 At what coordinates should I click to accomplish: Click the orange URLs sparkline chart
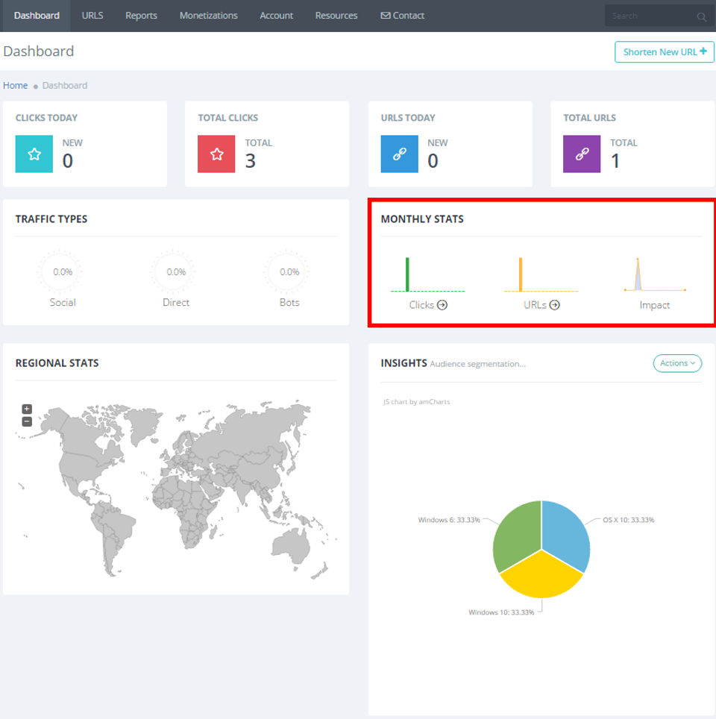(541, 274)
